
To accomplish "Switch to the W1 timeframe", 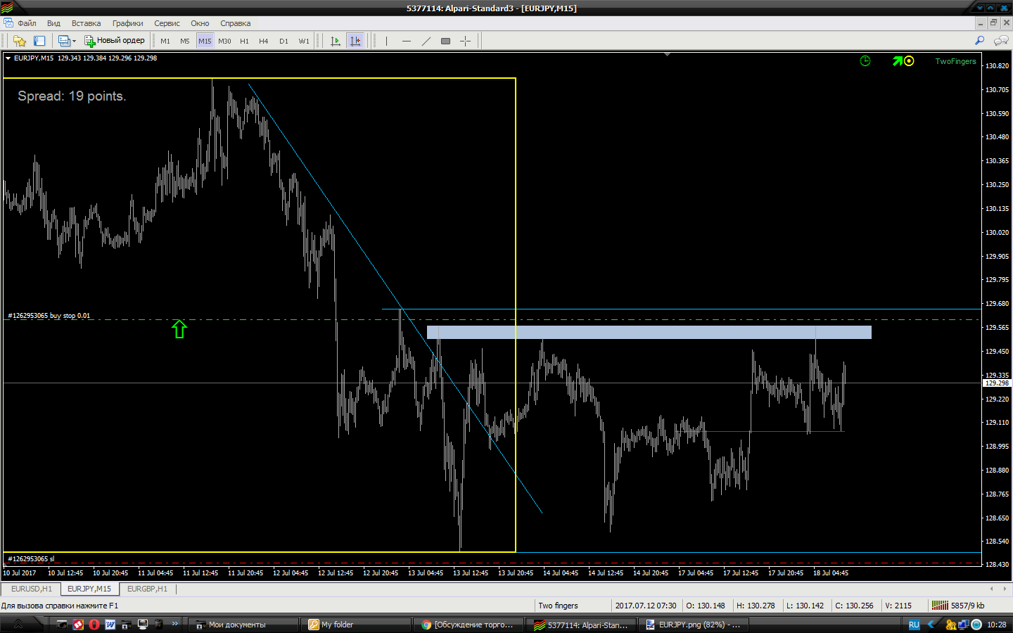I will tap(304, 41).
